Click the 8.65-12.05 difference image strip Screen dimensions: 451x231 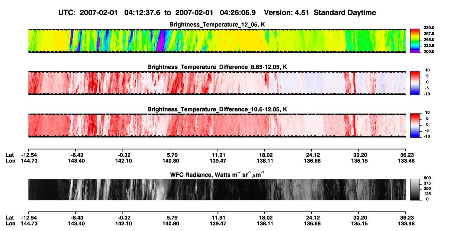coord(217,83)
